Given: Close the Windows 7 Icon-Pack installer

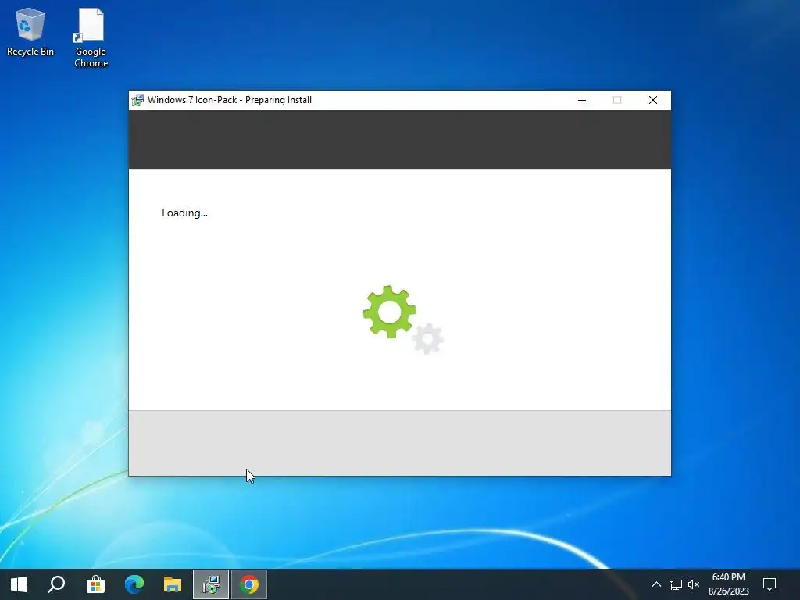Looking at the screenshot, I should tap(653, 100).
